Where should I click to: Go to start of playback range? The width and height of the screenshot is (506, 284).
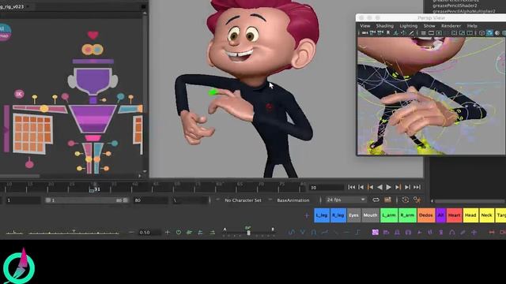351,187
